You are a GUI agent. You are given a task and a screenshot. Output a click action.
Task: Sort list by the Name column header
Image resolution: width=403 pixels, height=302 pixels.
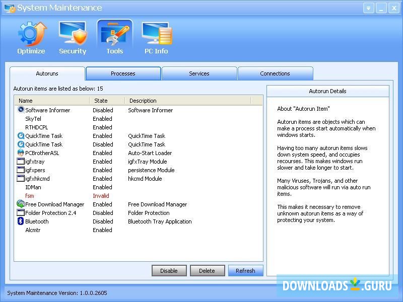25,101
